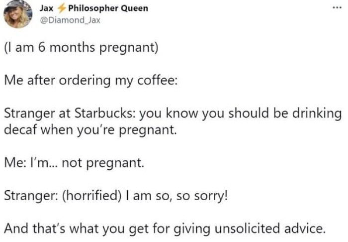Click the lightning bolt emoji in name
This screenshot has width=348, height=242.
pyautogui.click(x=62, y=9)
